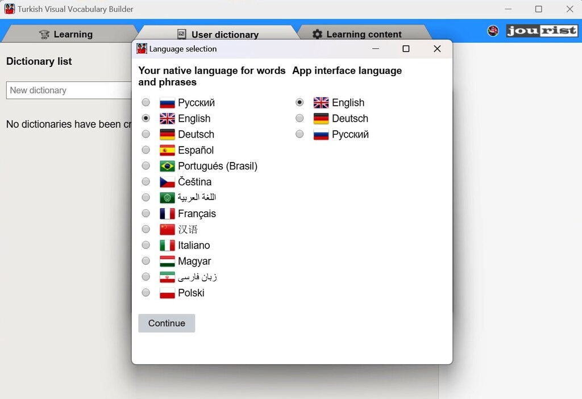
Task: Choose the Persian language radio button
Action: point(146,277)
